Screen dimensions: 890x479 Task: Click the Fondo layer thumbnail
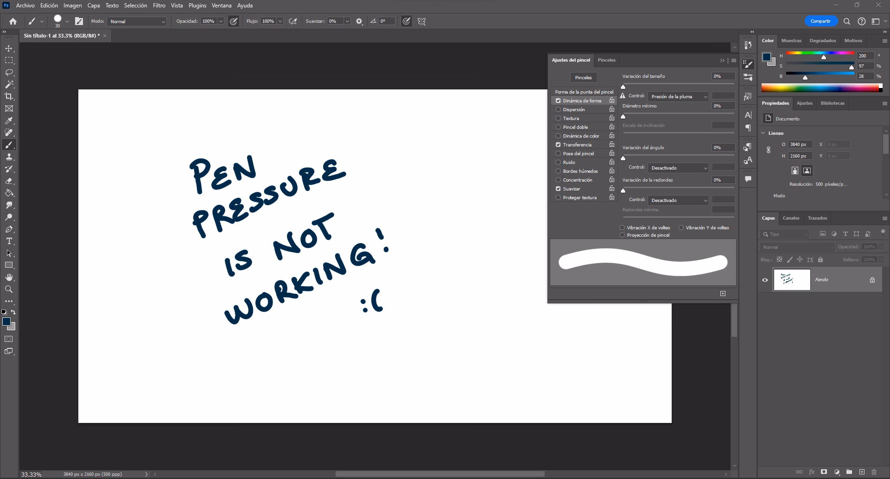pyautogui.click(x=791, y=279)
